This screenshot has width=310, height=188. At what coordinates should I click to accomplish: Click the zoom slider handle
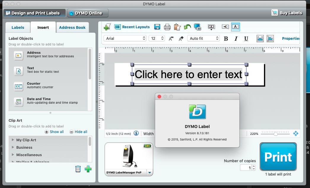coord(276,134)
